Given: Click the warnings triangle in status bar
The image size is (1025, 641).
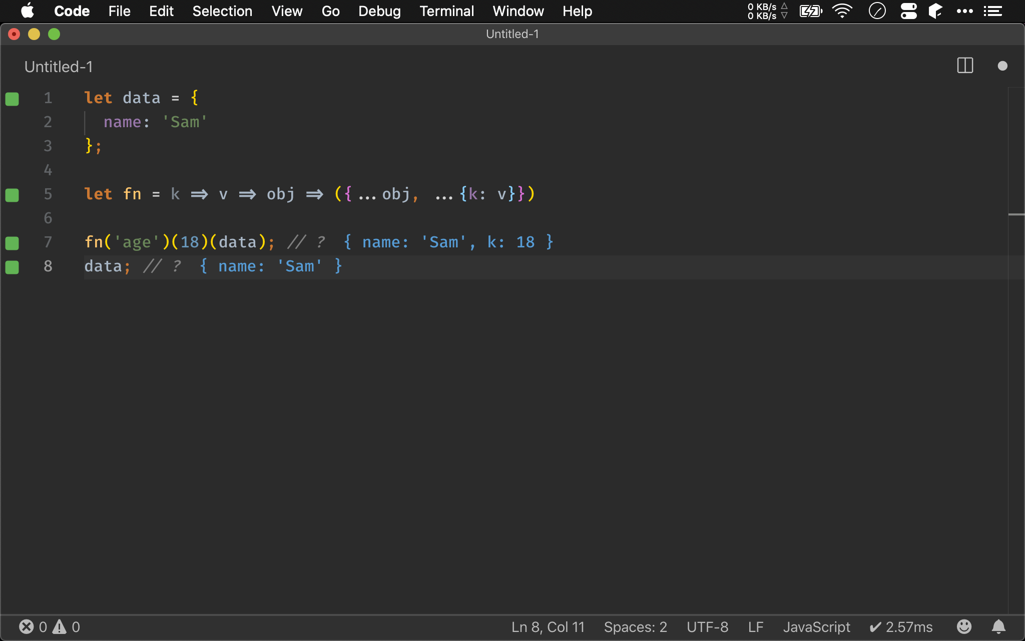Looking at the screenshot, I should click(60, 627).
